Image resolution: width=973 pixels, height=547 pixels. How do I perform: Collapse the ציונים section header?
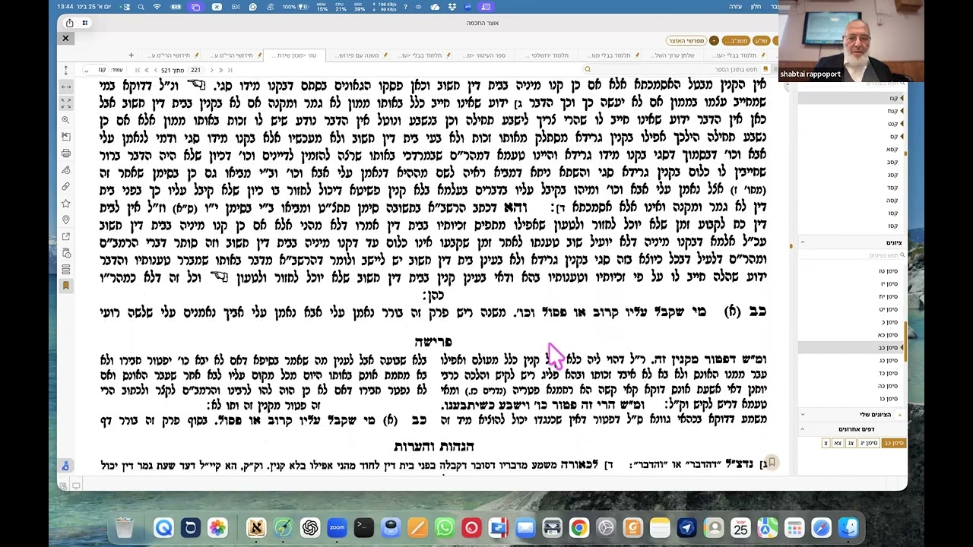click(803, 242)
